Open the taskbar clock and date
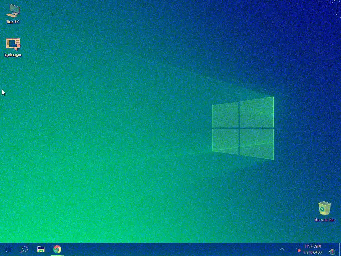 click(x=313, y=249)
